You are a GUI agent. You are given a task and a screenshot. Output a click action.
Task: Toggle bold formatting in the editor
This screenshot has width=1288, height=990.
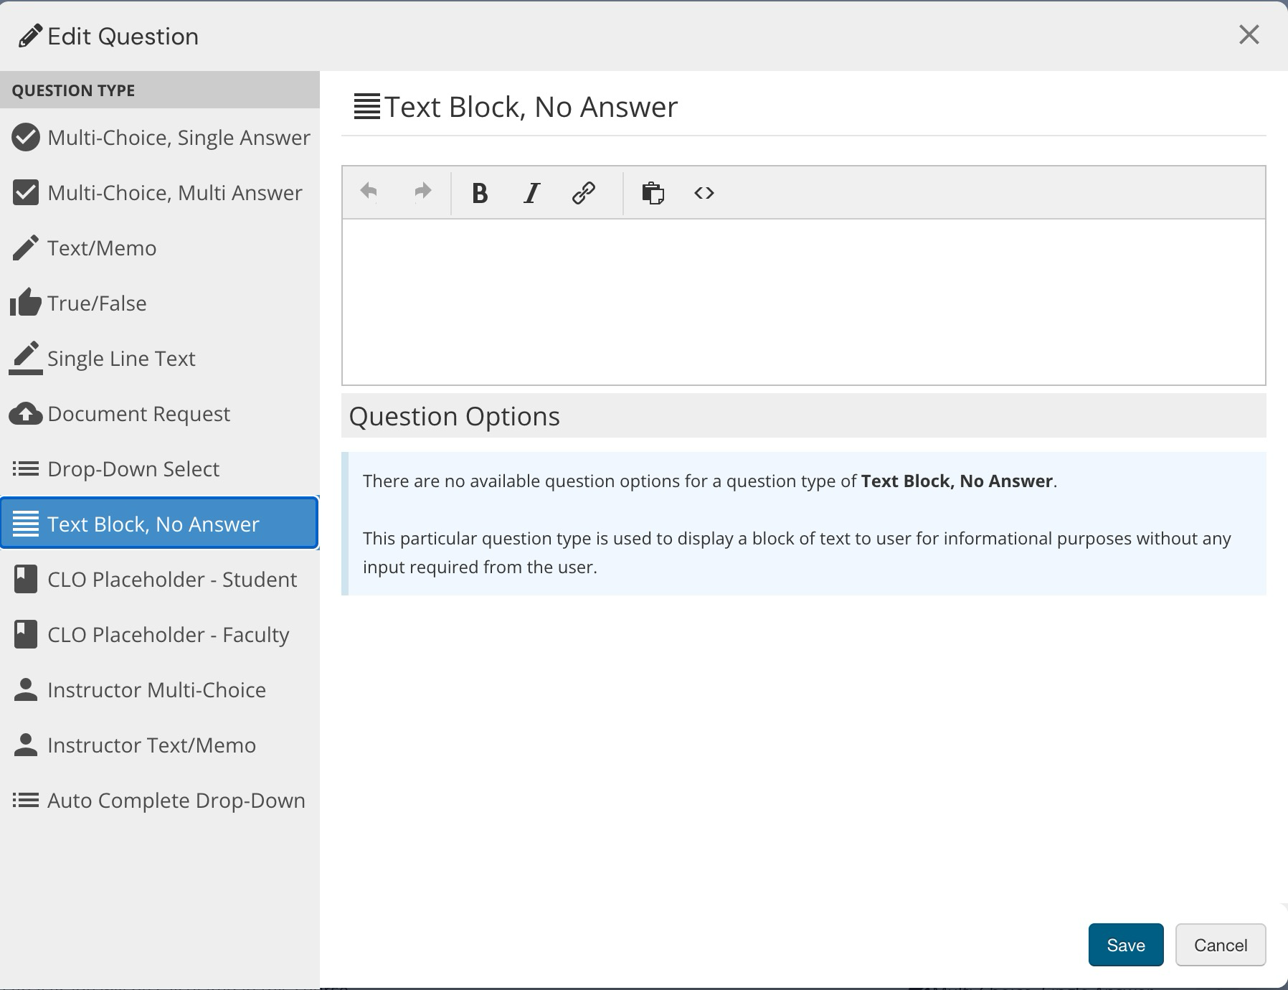click(x=480, y=193)
